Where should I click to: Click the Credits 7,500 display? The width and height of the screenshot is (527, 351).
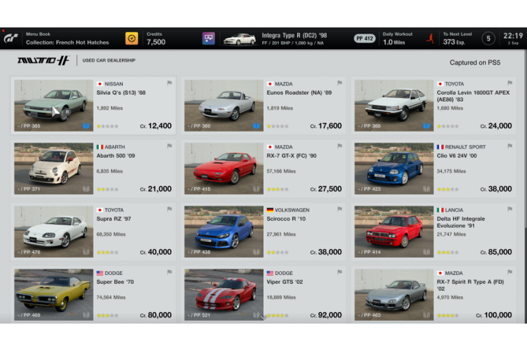[156, 38]
